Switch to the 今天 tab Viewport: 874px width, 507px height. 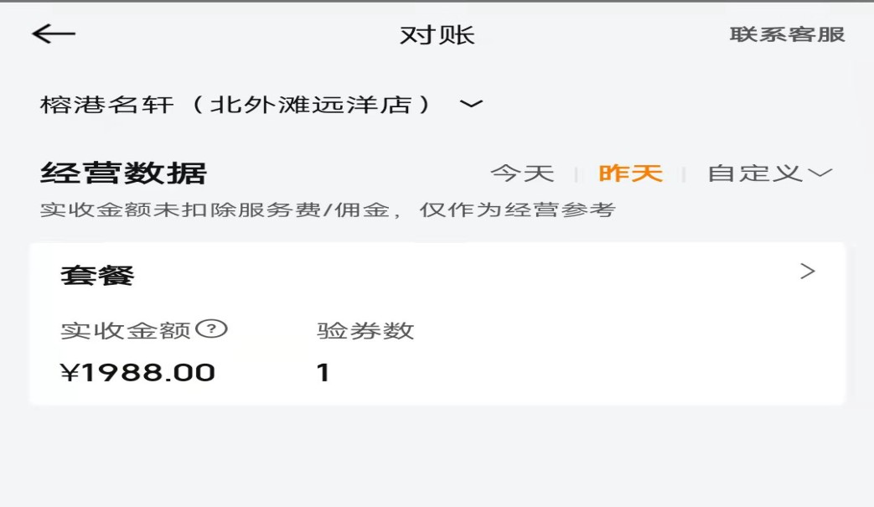point(522,173)
